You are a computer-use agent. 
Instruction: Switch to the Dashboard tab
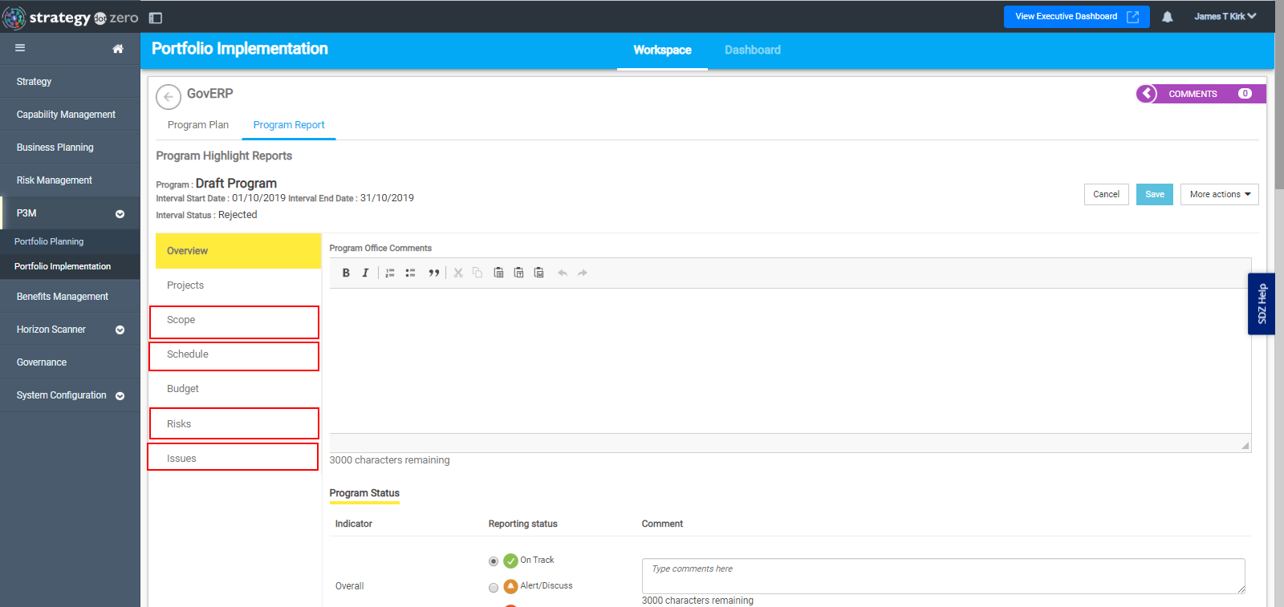pos(753,50)
